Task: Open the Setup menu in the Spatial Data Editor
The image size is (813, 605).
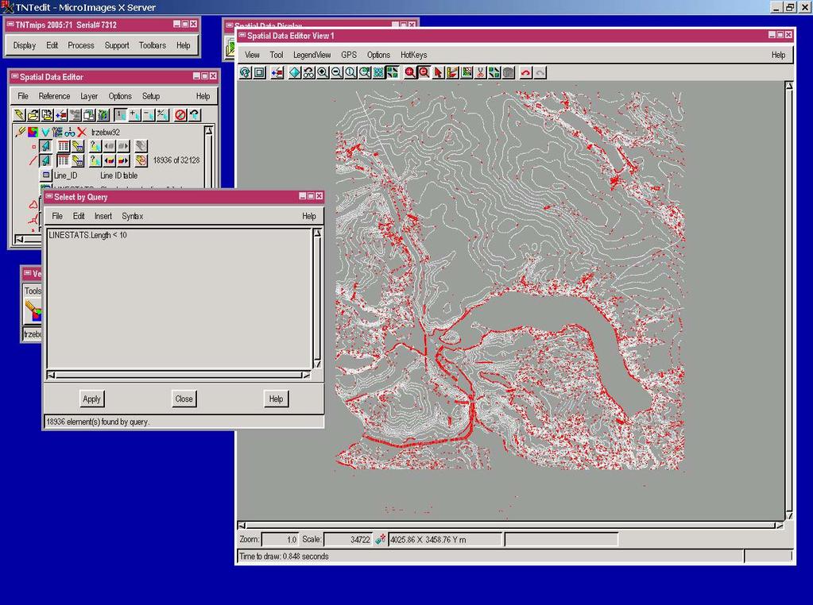Action: (151, 96)
